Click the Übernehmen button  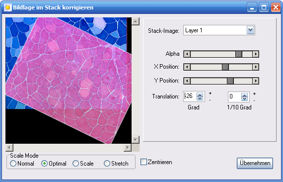(x=255, y=163)
